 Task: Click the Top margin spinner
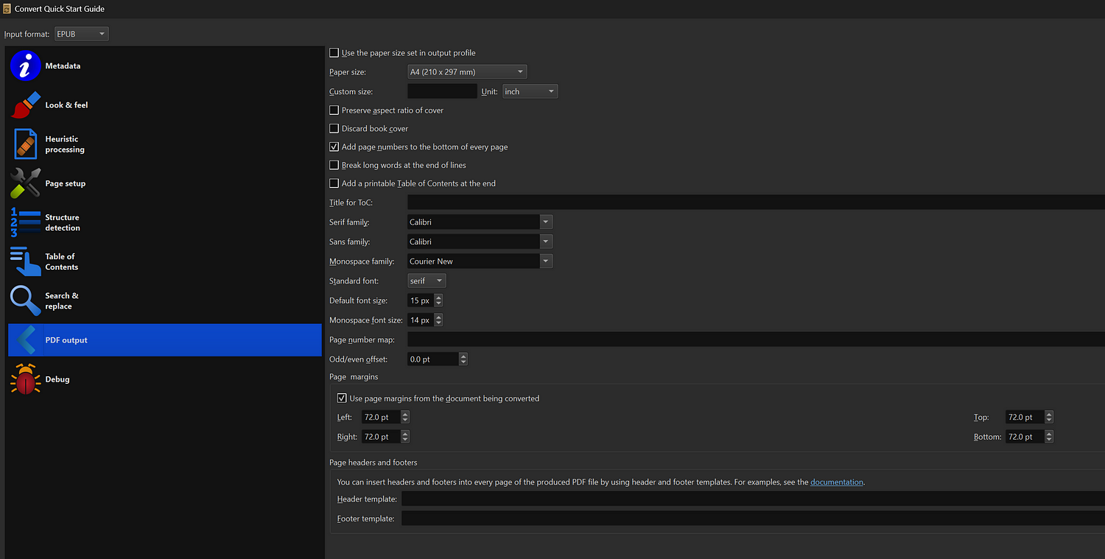point(1030,417)
